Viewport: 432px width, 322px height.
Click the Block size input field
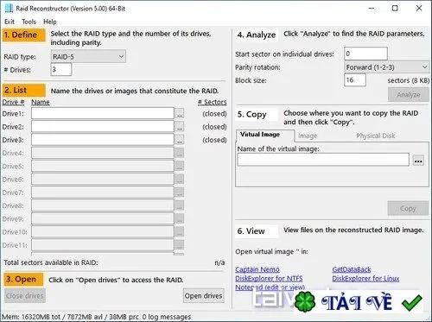click(355, 80)
